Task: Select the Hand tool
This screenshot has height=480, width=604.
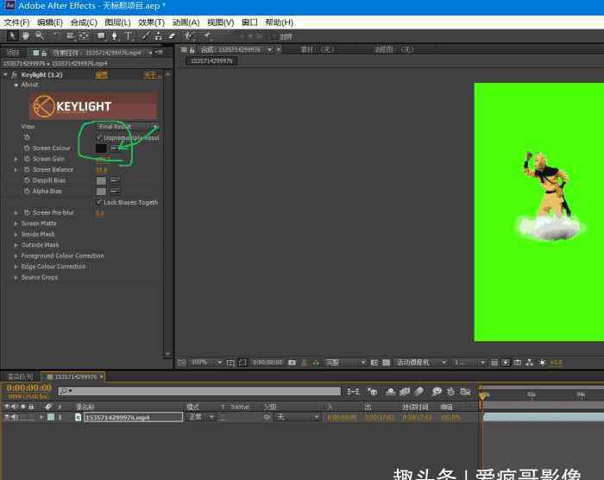Action: pyautogui.click(x=25, y=36)
